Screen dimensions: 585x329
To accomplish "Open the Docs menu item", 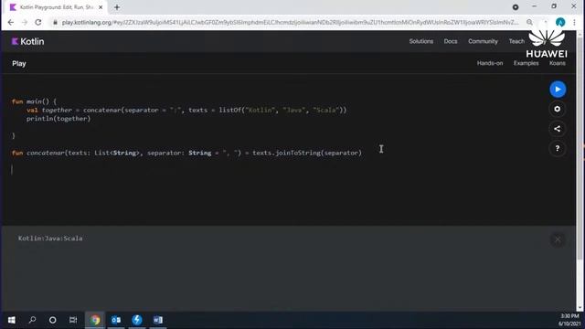I will (451, 41).
